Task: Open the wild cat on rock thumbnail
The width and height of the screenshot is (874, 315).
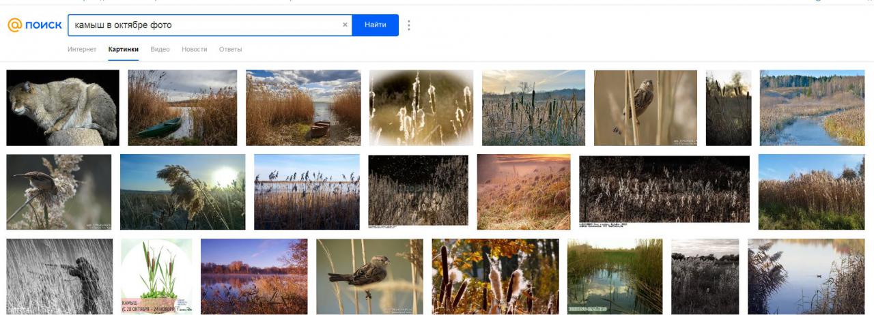Action: [63, 108]
